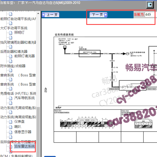Select 大灯手动调平系统 entry

tap(14, 28)
